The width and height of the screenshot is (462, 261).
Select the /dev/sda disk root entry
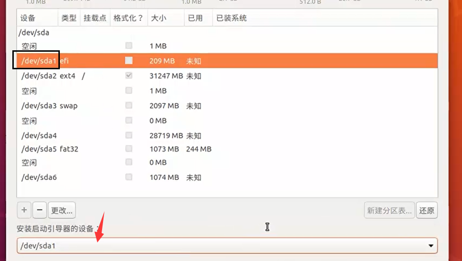tap(33, 33)
